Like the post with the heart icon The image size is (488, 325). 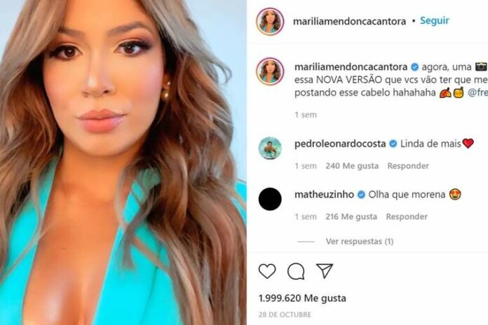(267, 271)
